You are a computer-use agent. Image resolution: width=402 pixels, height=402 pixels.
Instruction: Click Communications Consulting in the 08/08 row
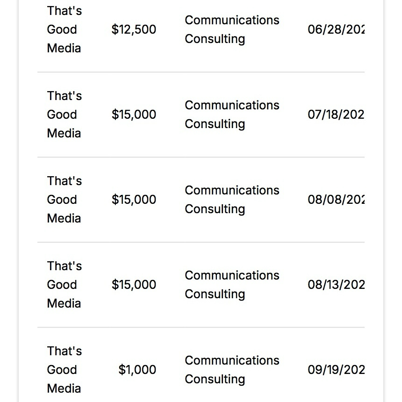[232, 200]
